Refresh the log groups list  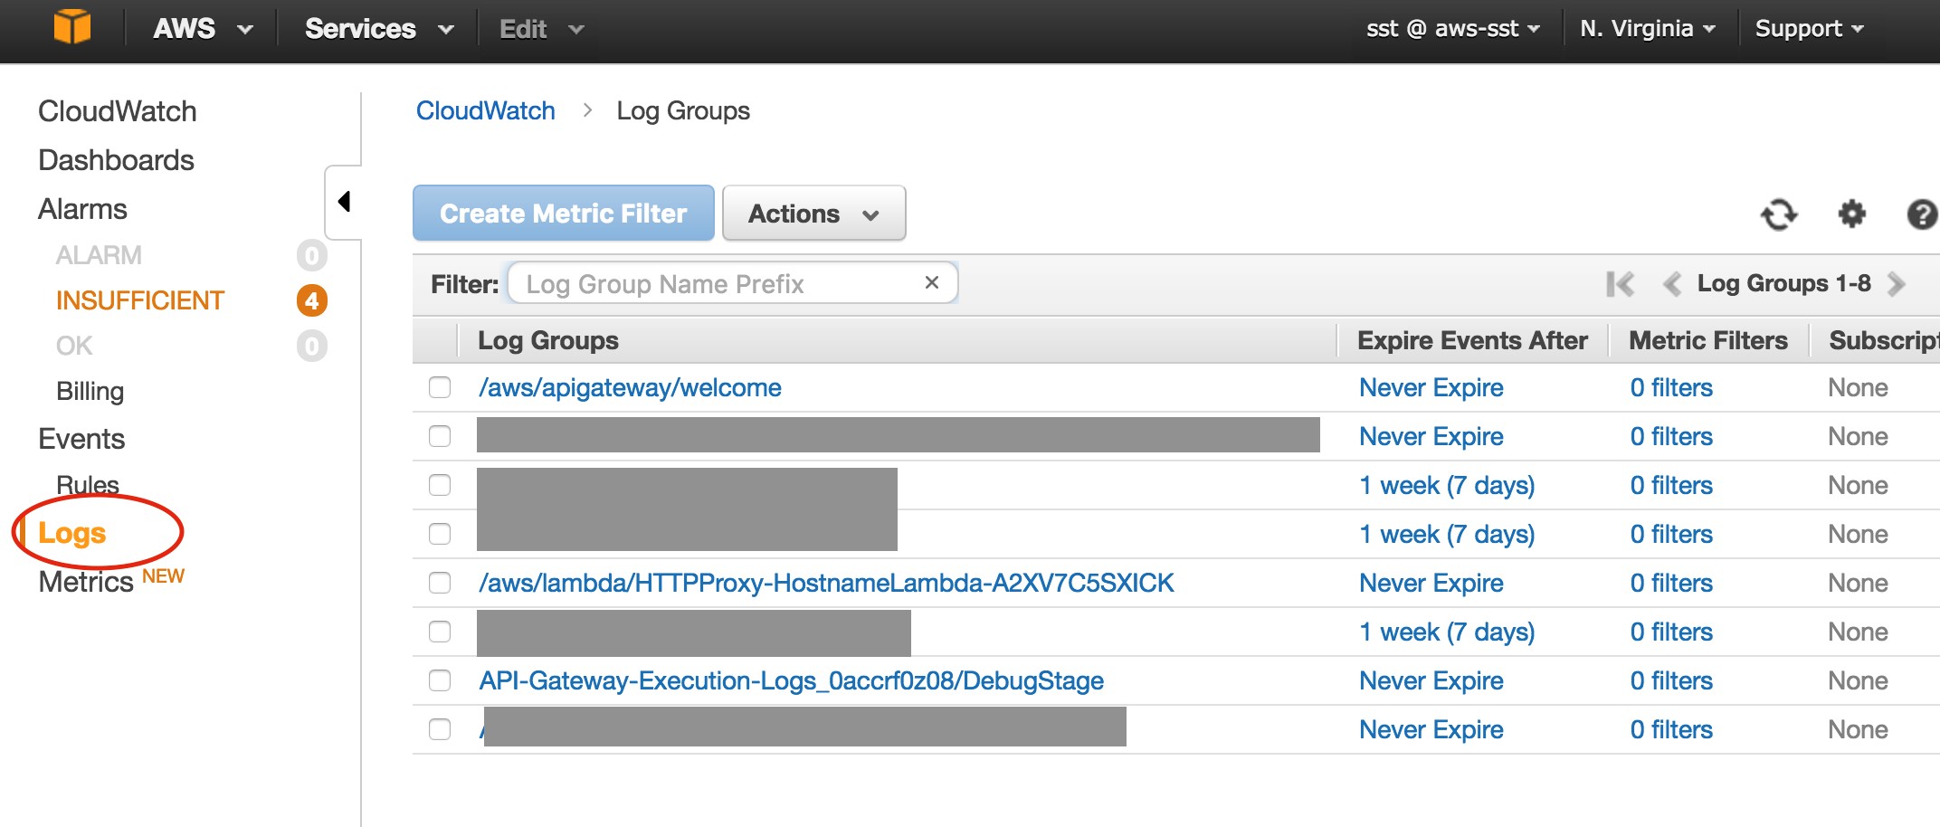(x=1778, y=214)
